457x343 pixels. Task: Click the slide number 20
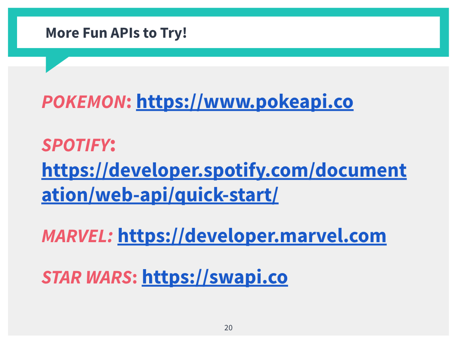(x=228, y=328)
